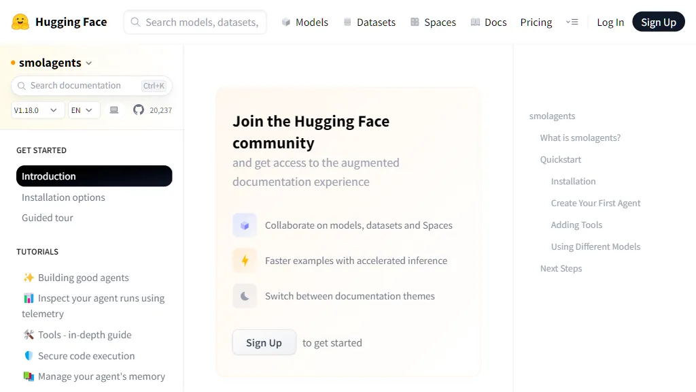
Task: Click the lightning bolt accelerated inference icon
Action: click(245, 261)
